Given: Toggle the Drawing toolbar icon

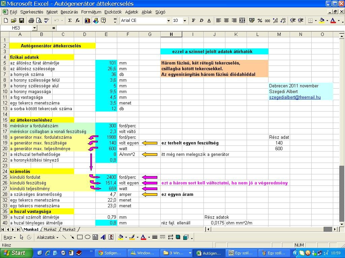Looking at the screenshot, I should click(x=95, y=20).
